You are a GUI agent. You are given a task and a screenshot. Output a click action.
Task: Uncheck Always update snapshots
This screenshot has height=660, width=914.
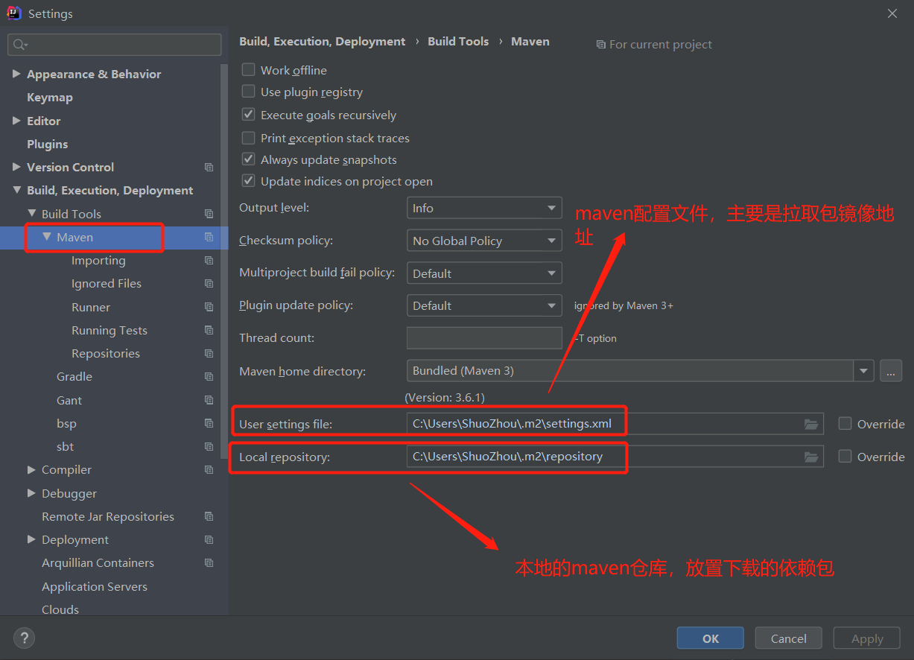pyautogui.click(x=248, y=159)
